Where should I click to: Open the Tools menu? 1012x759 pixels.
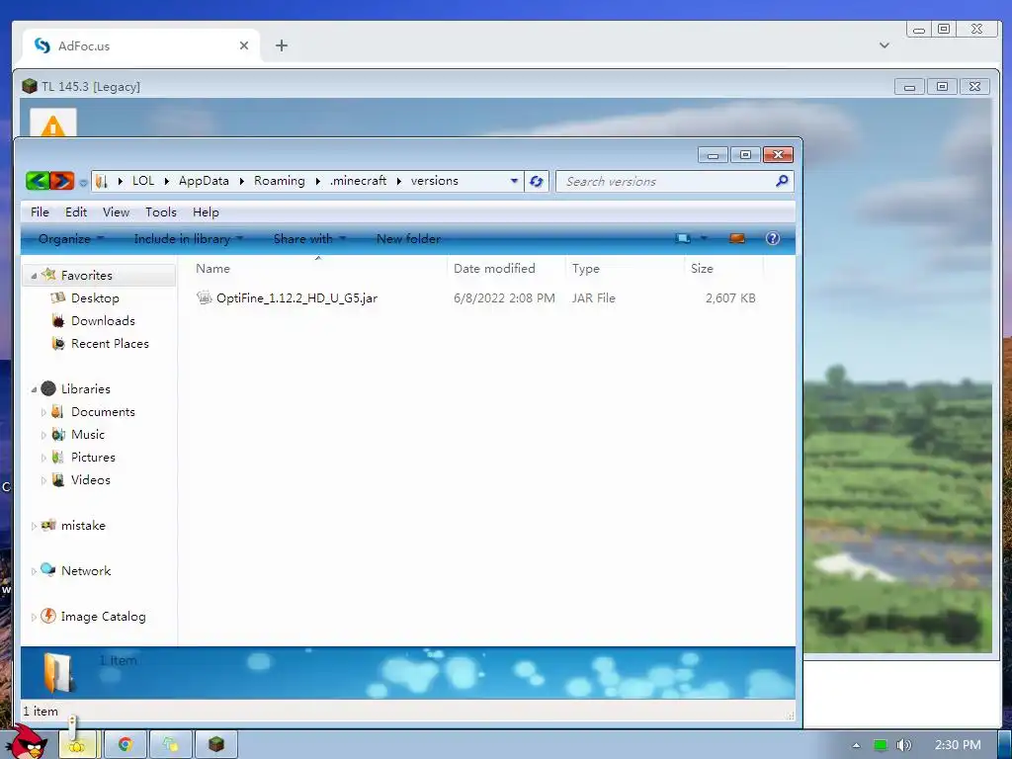(x=161, y=212)
